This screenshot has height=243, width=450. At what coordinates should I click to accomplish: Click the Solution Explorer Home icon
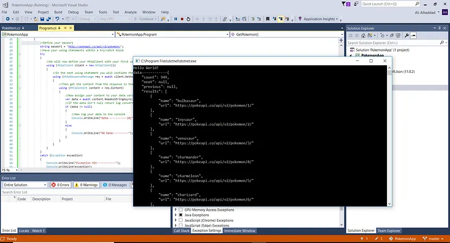click(x=364, y=36)
